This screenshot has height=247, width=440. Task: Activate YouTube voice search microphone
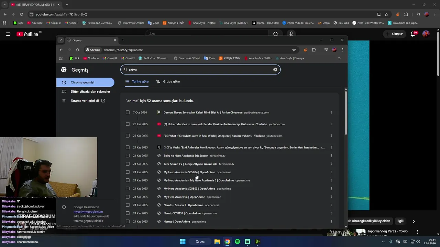click(x=291, y=34)
